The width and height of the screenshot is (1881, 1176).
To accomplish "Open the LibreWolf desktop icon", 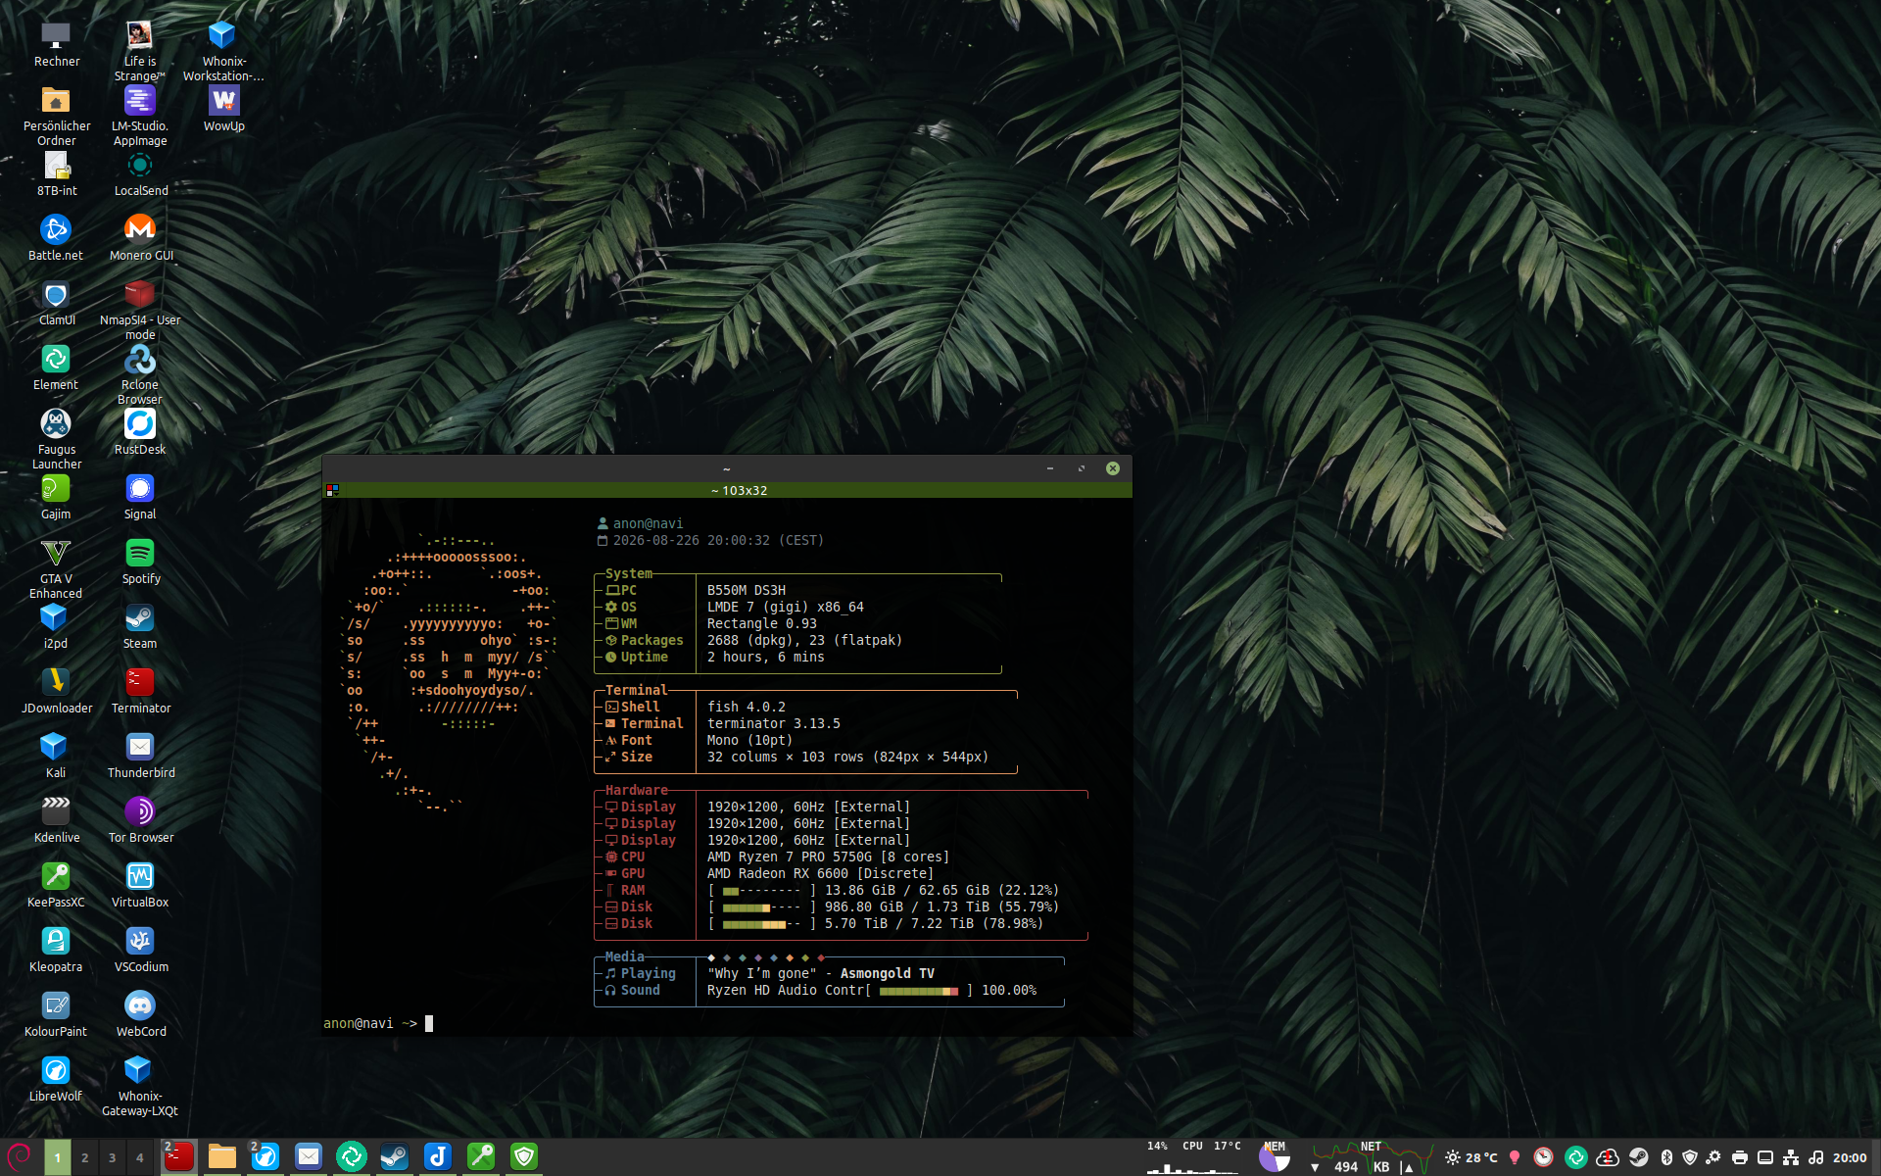I will click(x=56, y=1079).
